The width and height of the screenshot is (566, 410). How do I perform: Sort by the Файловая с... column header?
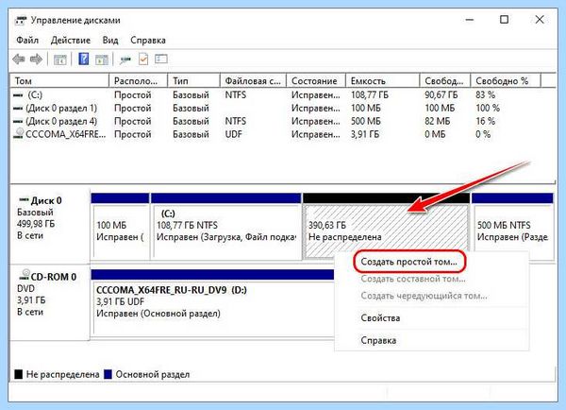coord(254,80)
